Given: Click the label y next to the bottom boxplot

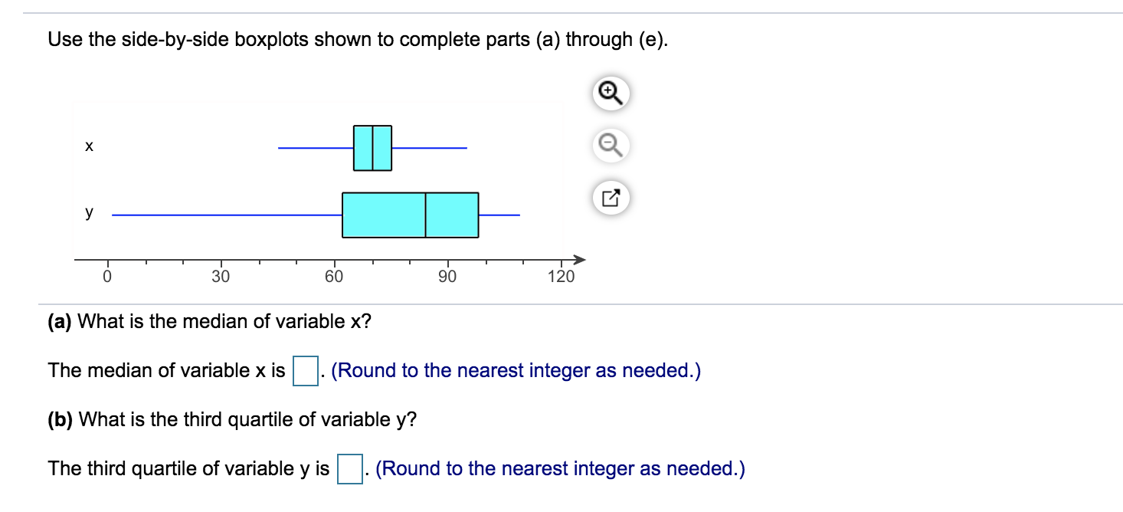Looking at the screenshot, I should 89,214.
